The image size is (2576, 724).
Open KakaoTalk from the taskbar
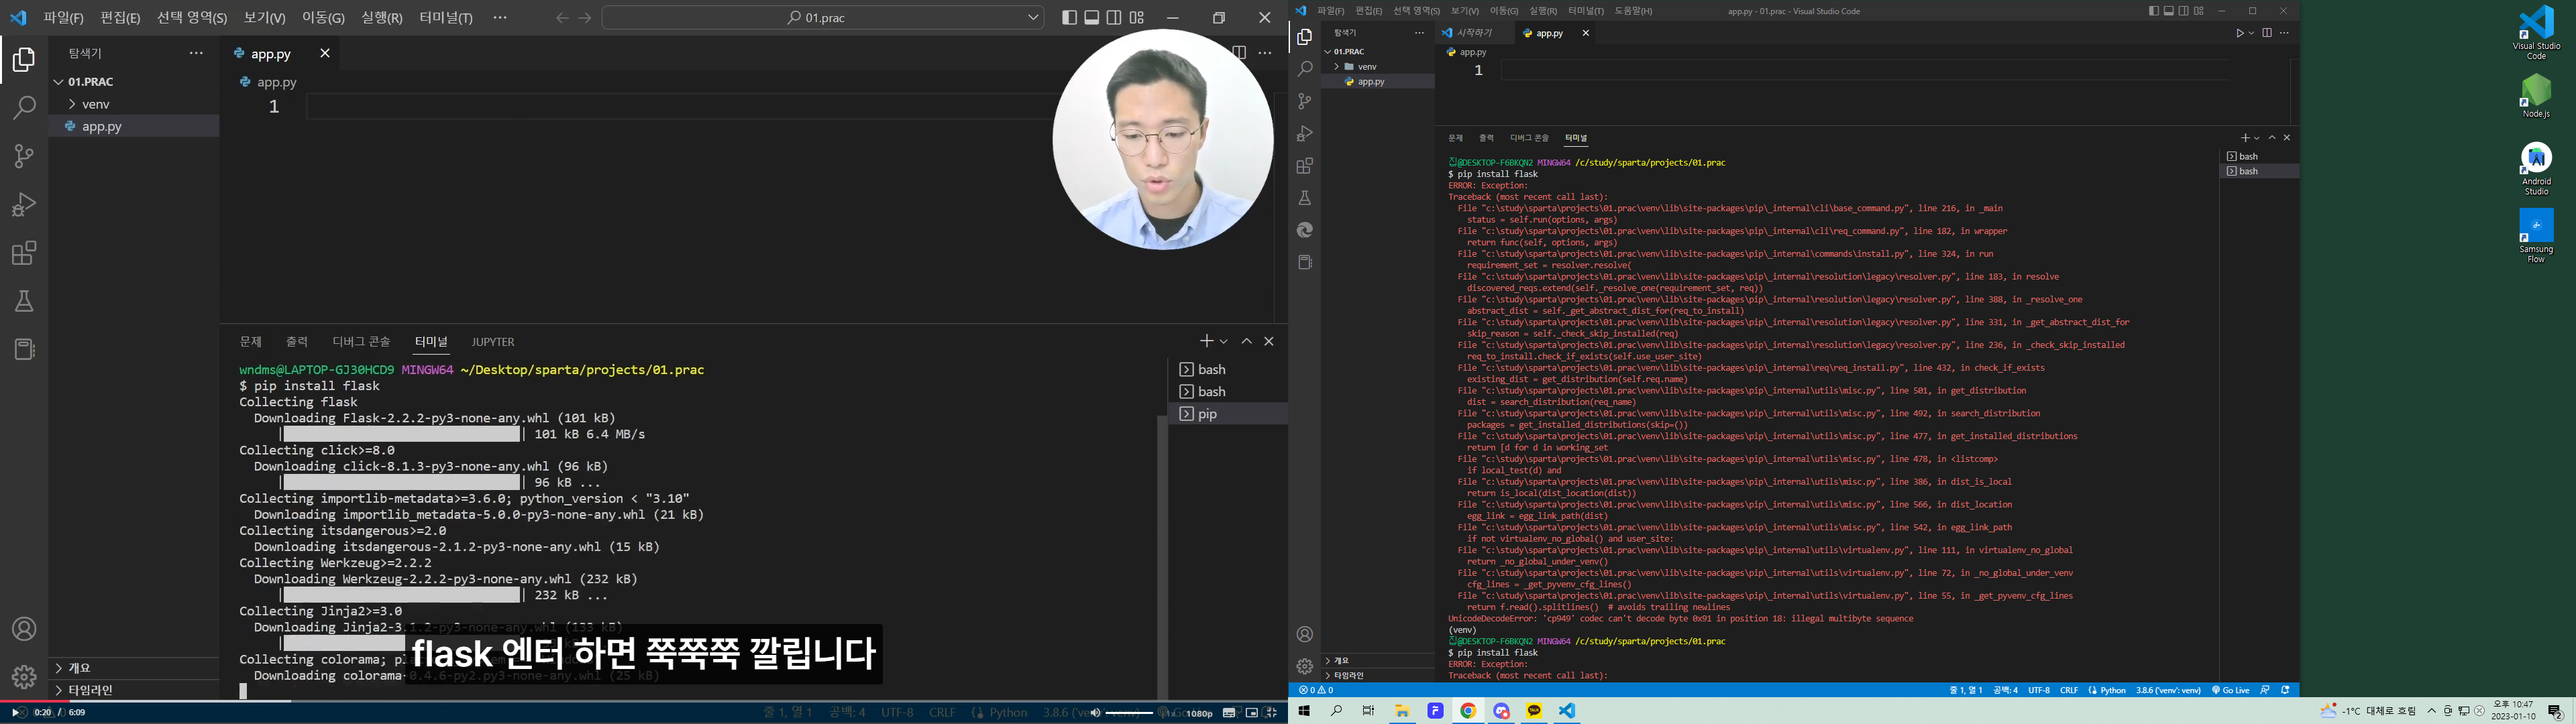pyautogui.click(x=1534, y=711)
